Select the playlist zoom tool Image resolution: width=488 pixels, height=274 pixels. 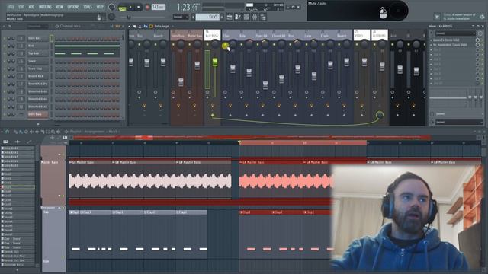53,132
